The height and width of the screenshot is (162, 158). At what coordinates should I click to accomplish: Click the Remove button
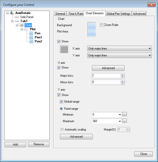pos(38,144)
